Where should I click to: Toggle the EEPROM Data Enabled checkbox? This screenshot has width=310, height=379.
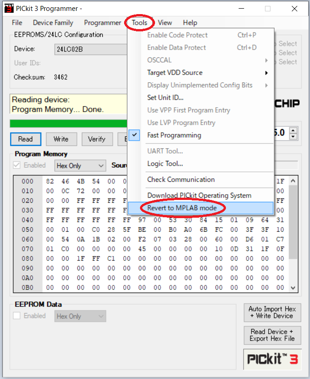tap(17, 316)
